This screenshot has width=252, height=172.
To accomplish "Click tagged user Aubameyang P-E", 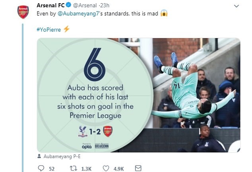I will [x=58, y=156].
